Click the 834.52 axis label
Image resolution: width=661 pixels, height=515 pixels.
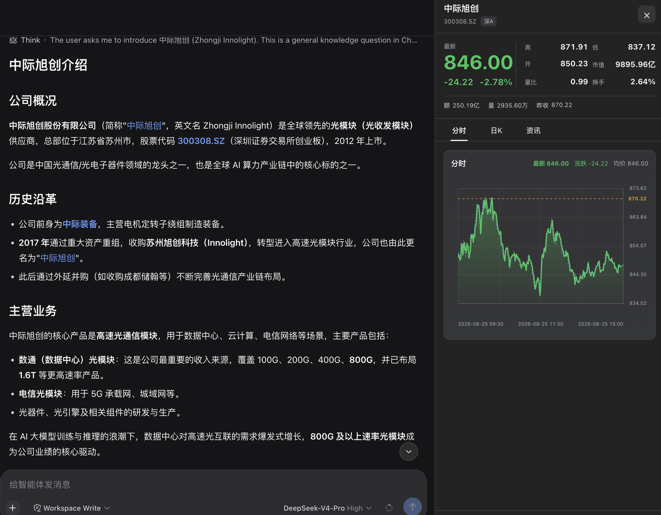pyautogui.click(x=638, y=303)
